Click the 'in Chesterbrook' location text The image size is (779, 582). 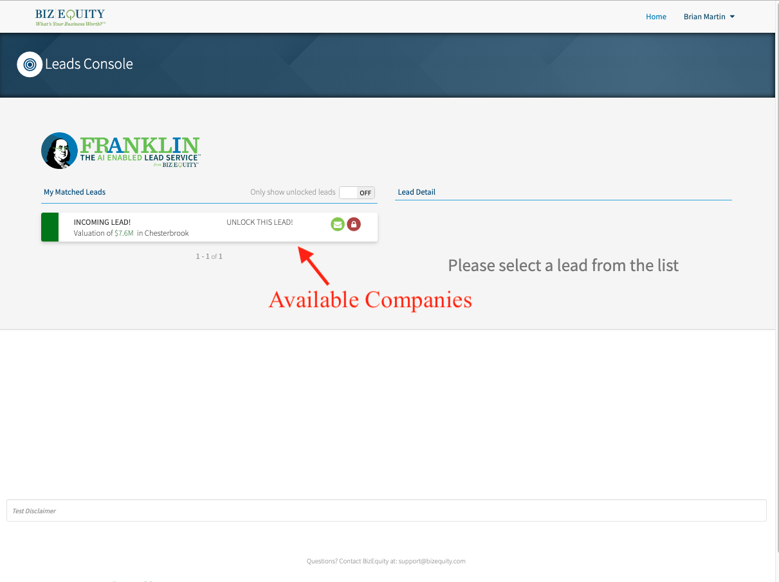point(163,233)
